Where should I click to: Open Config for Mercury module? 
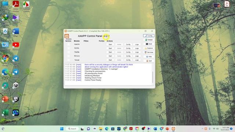[x=128, y=56]
